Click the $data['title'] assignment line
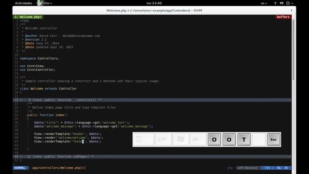 click(82, 122)
